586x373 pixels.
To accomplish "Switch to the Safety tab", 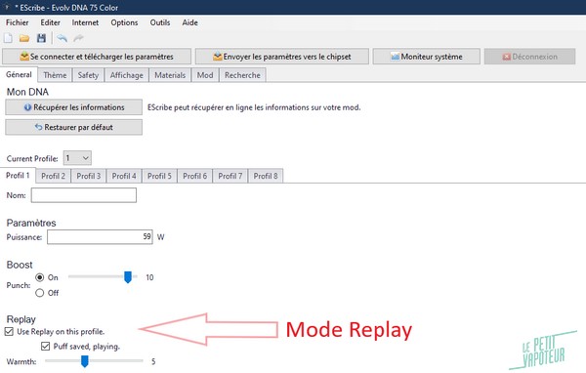I will tap(88, 75).
